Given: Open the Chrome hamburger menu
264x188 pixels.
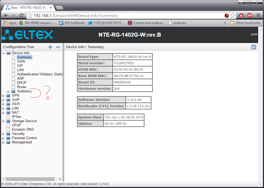Looking at the screenshot, I should tap(258, 16).
